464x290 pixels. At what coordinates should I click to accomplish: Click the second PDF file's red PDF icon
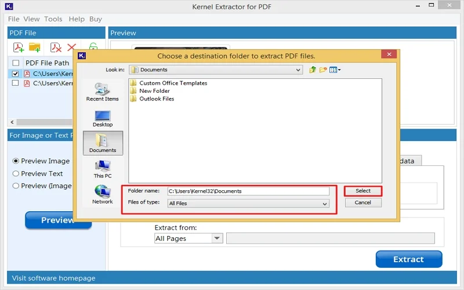pos(27,83)
